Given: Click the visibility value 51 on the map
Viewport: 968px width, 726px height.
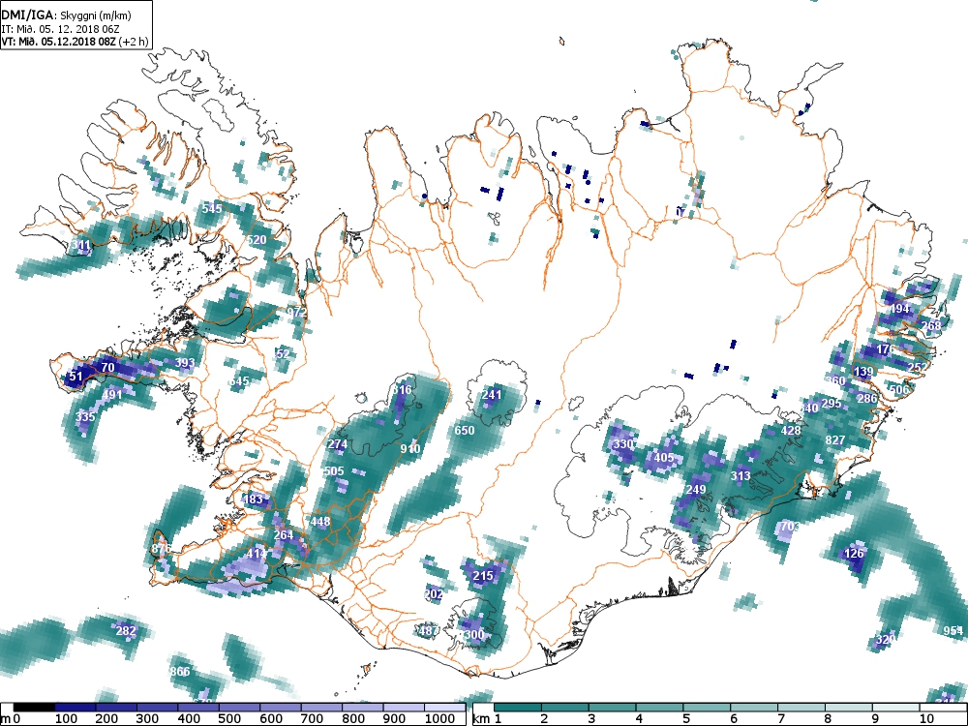Looking at the screenshot, I should tap(76, 376).
